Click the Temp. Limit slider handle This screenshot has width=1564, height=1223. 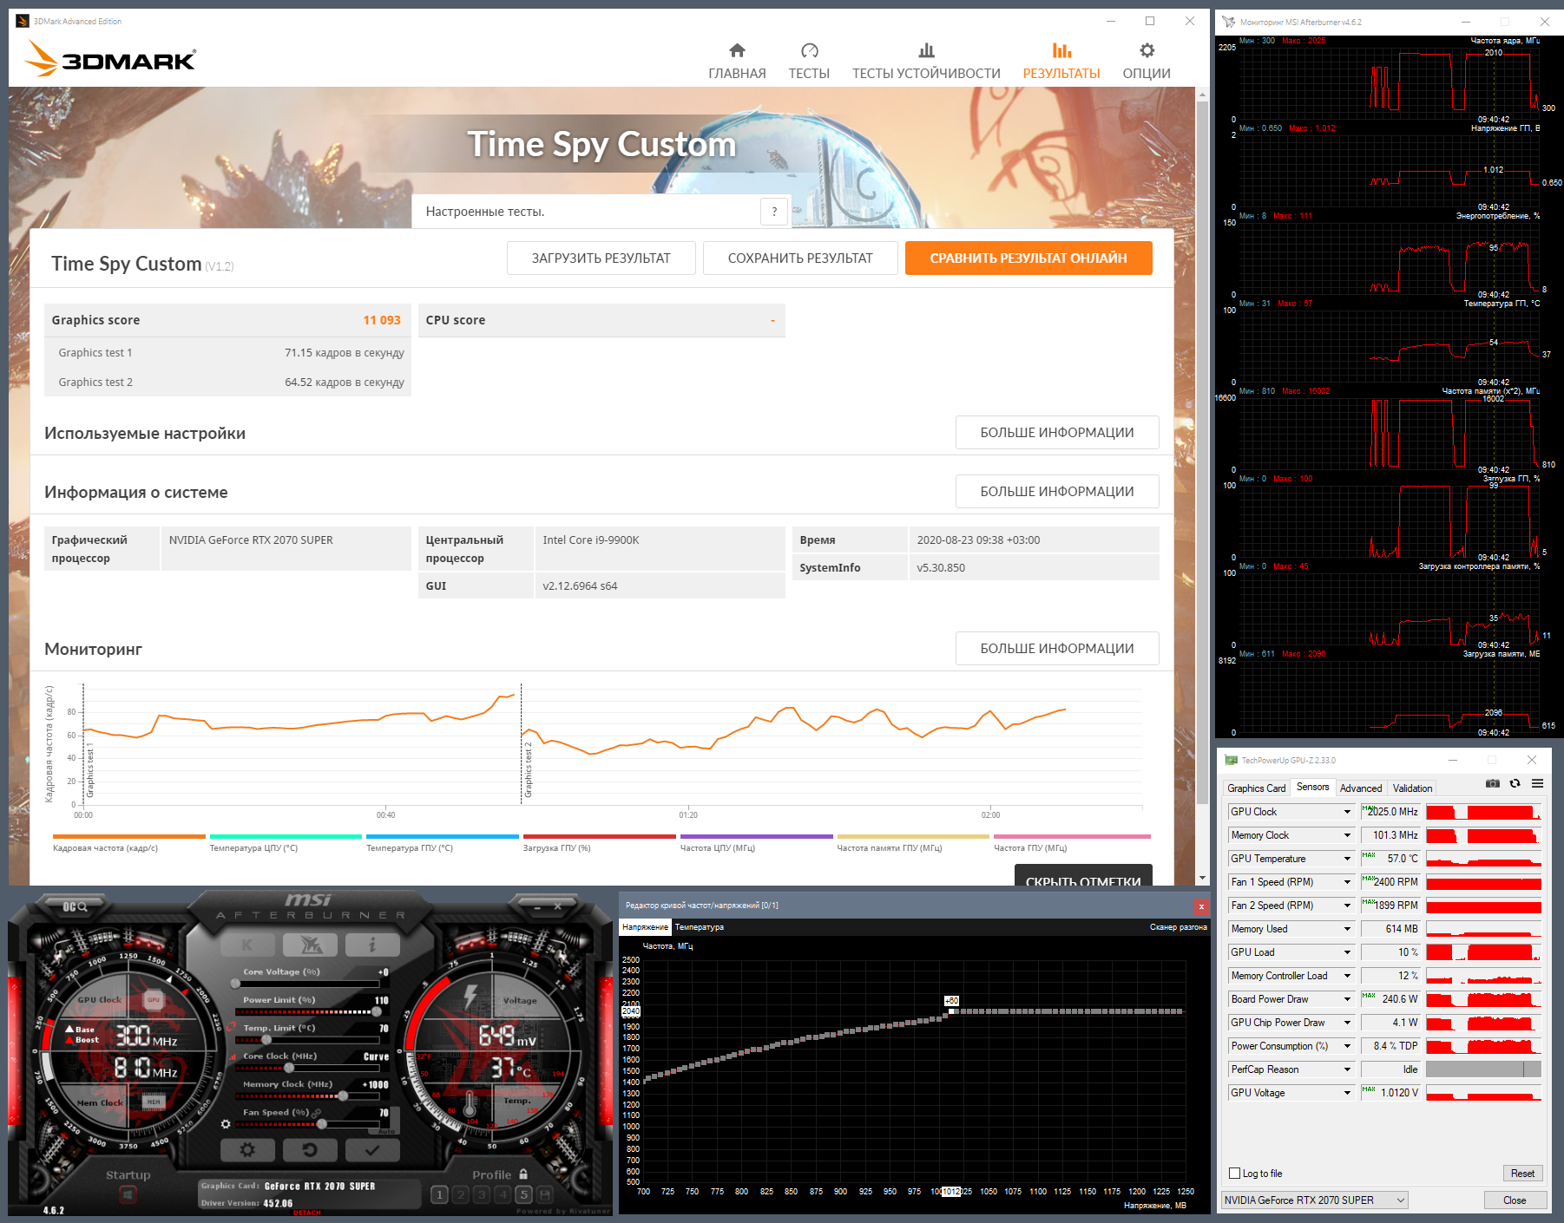[267, 1040]
